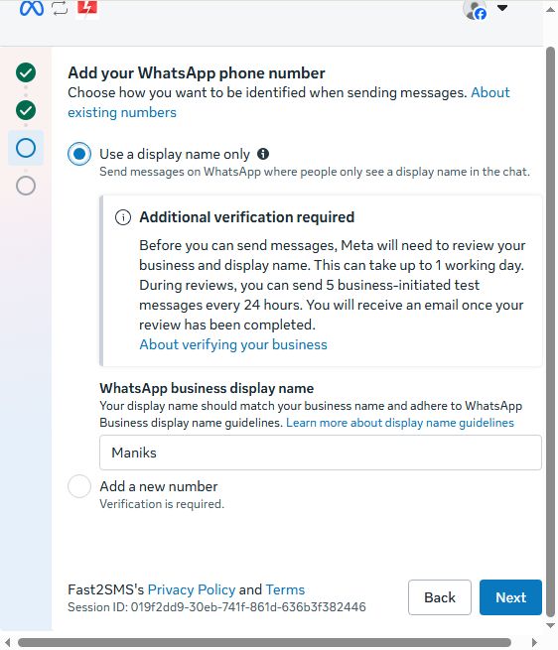The height and width of the screenshot is (650, 558).
Task: Click the scroll down arrow
Action: pos(550,625)
